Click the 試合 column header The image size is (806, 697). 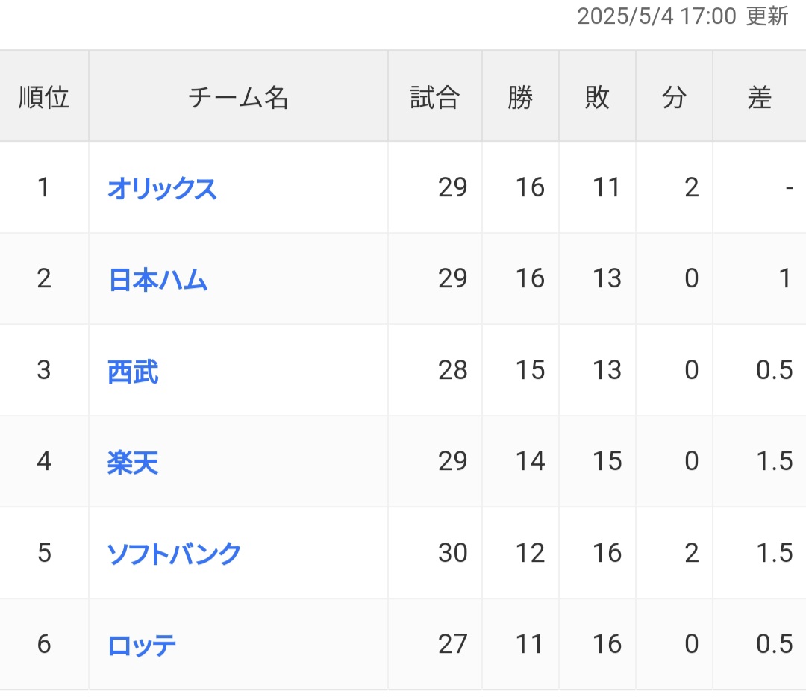point(434,97)
